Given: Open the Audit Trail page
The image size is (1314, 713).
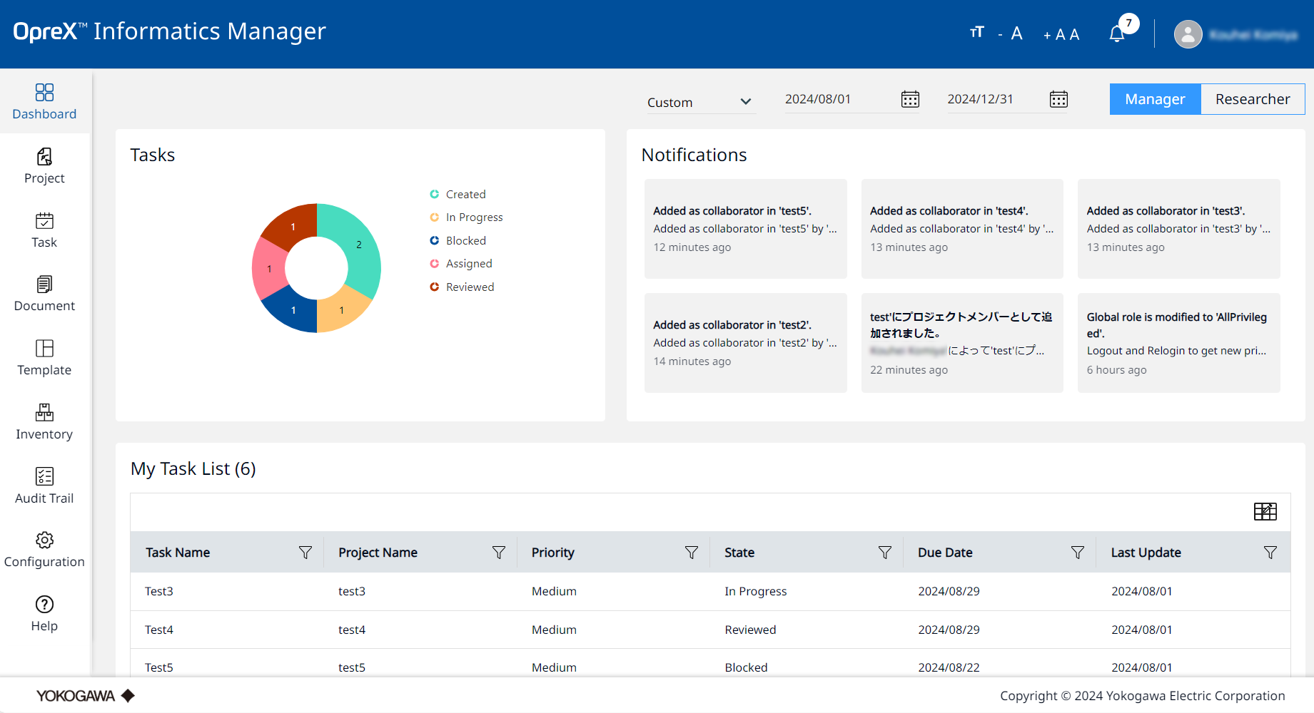Looking at the screenshot, I should point(44,486).
